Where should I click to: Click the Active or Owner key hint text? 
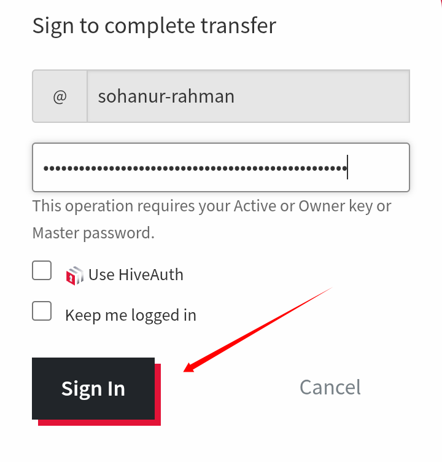[x=212, y=206]
